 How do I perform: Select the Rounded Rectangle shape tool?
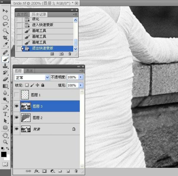click(x=5, y=127)
